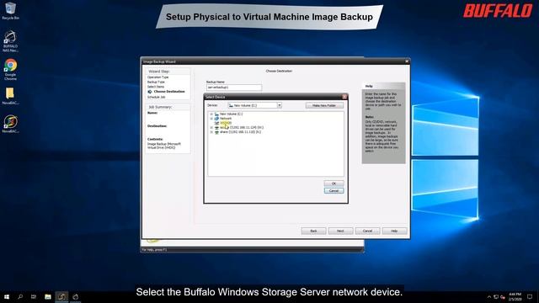The width and height of the screenshot is (539, 303).
Task: Open the yellow NovaBACKUP folder desktop icon
Action: click(10, 96)
